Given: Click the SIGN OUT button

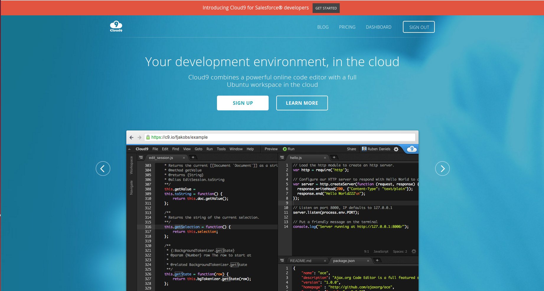Looking at the screenshot, I should (419, 27).
